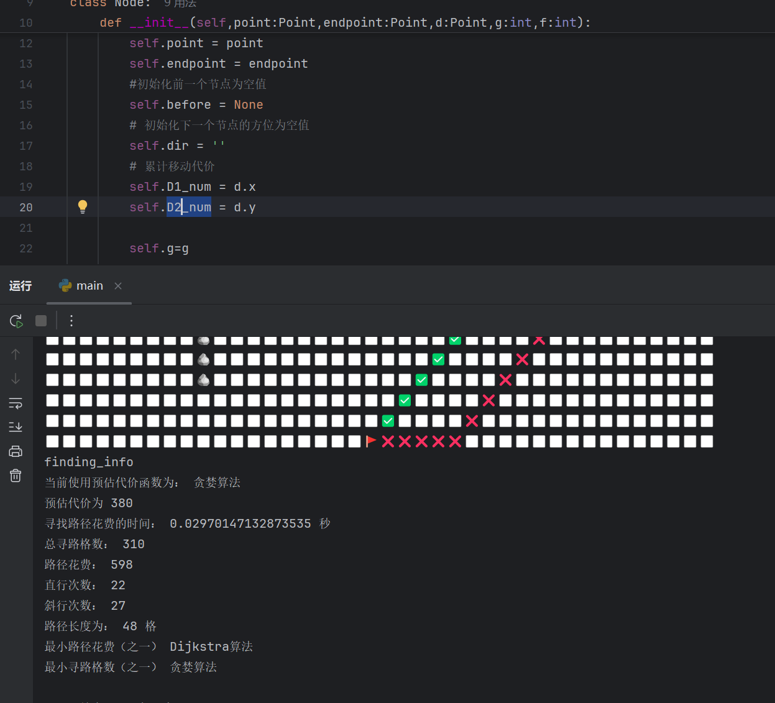
Task: Click the None keyword on line 15
Action: point(248,104)
